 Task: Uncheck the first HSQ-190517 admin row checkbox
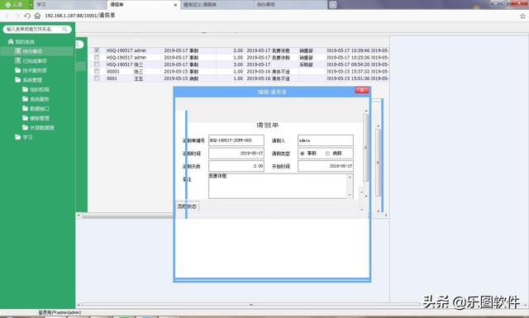coord(97,50)
